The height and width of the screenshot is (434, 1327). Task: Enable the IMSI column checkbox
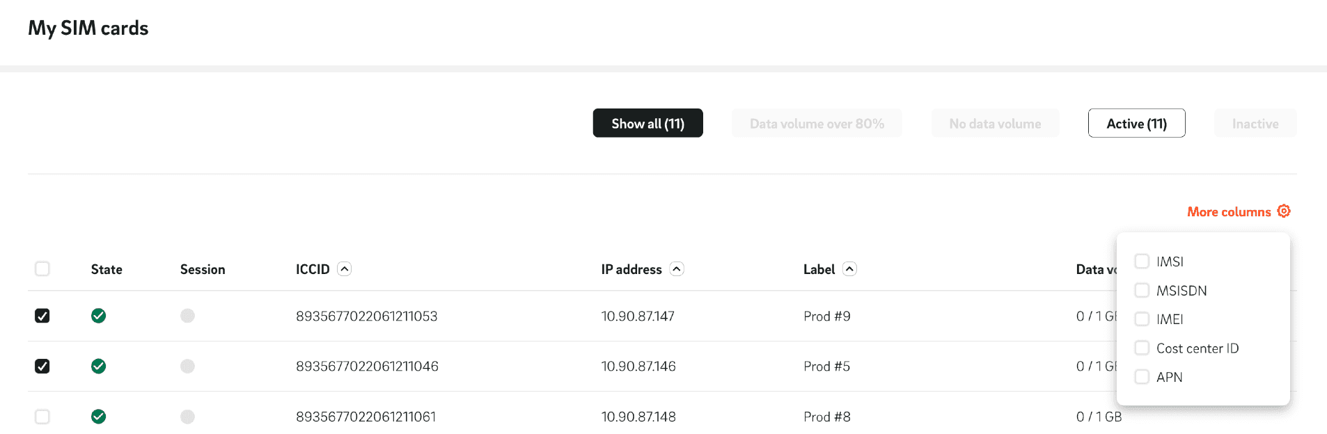[1142, 262]
